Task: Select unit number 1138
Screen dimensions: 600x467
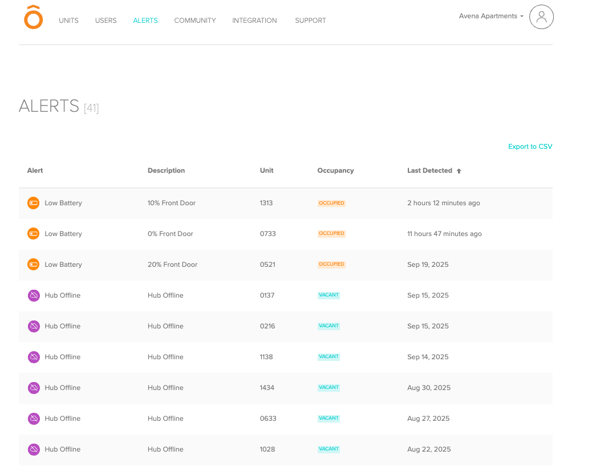Action: tap(266, 357)
